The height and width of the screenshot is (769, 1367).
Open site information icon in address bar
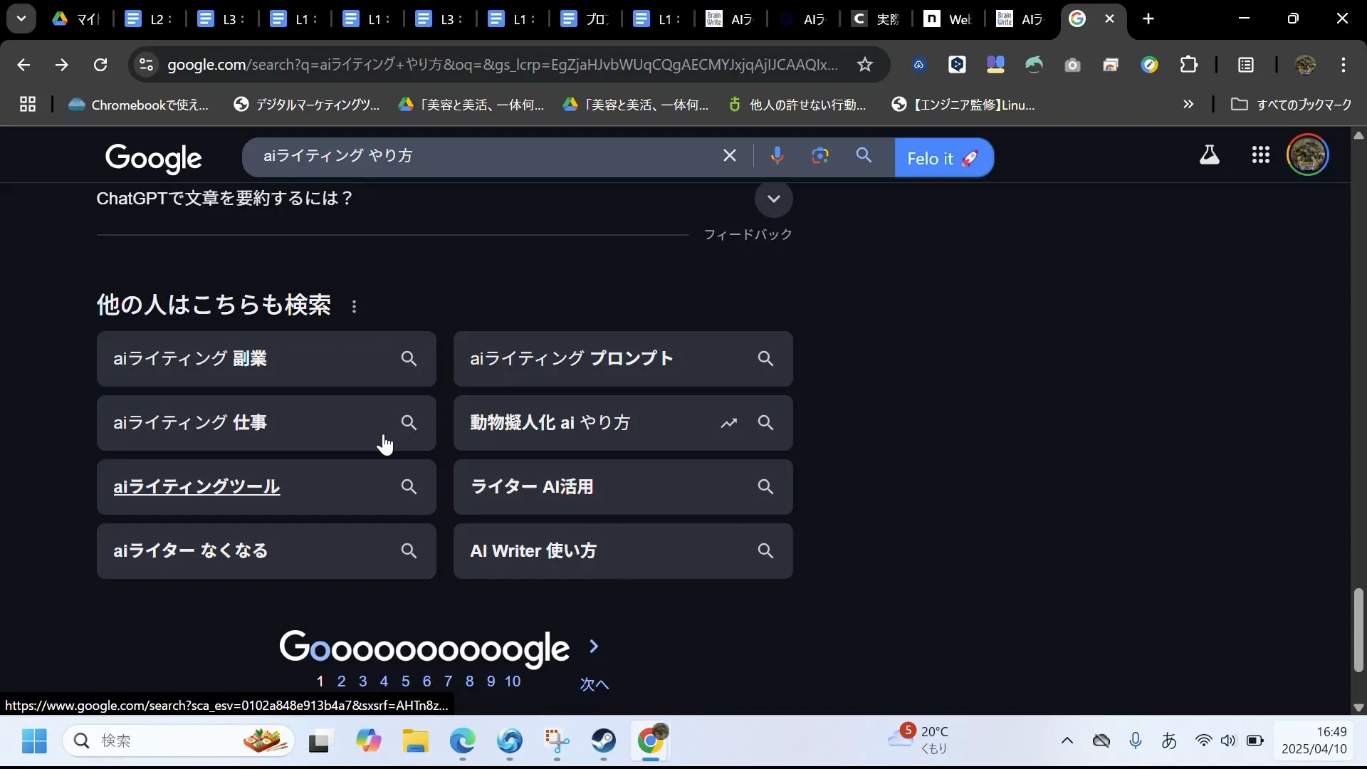click(146, 65)
